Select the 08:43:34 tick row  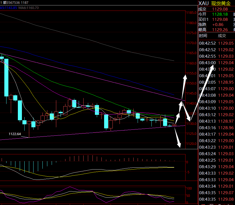[216, 186]
